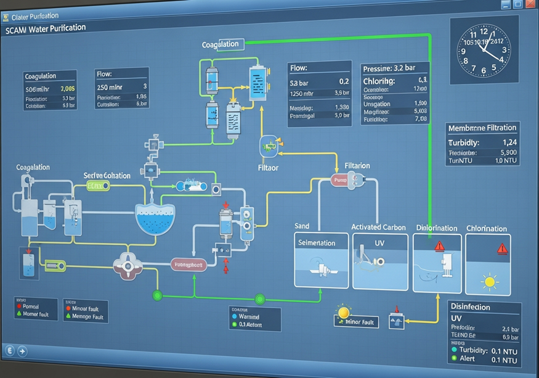Click the green ECnx indicator under Serive Colhation
Image resolution: width=539 pixels, height=378 pixels.
98,186
